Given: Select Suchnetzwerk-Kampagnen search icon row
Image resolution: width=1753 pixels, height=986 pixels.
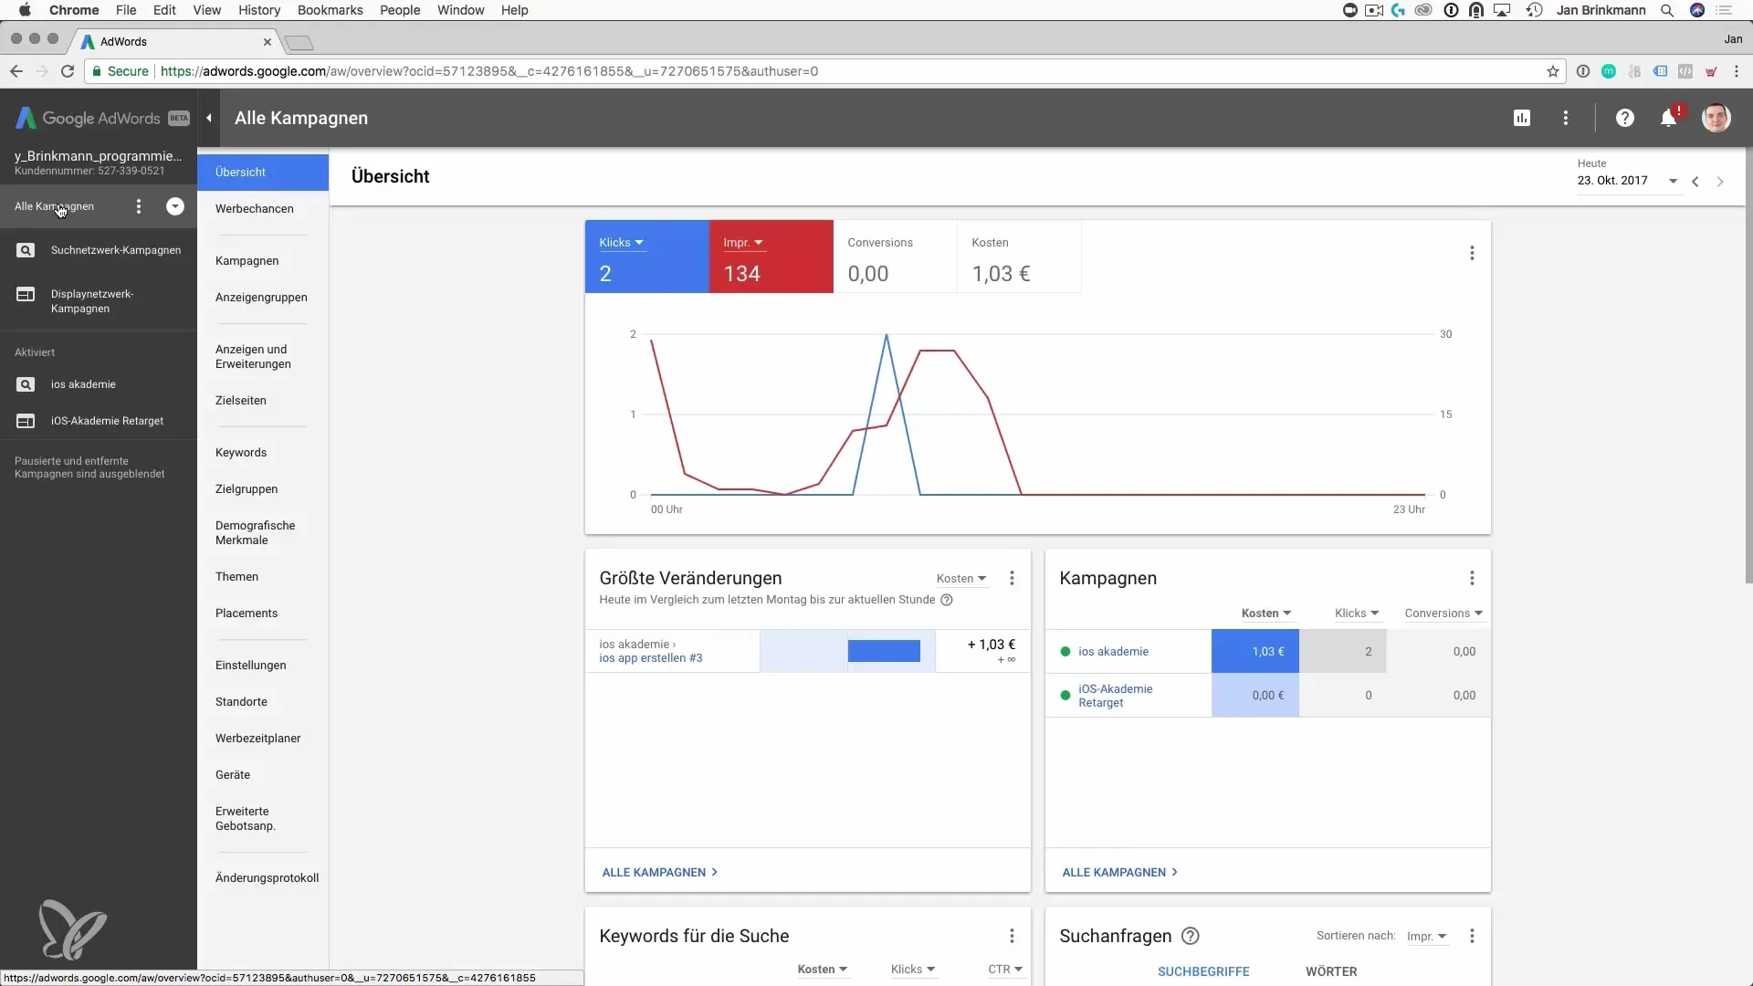Looking at the screenshot, I should click(x=99, y=250).
